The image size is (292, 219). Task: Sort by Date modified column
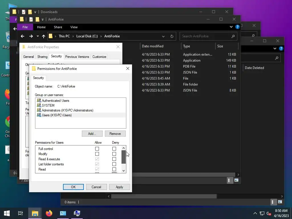(x=161, y=46)
